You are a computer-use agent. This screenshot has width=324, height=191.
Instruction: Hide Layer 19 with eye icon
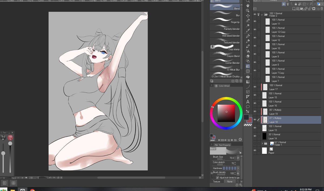pos(255,111)
